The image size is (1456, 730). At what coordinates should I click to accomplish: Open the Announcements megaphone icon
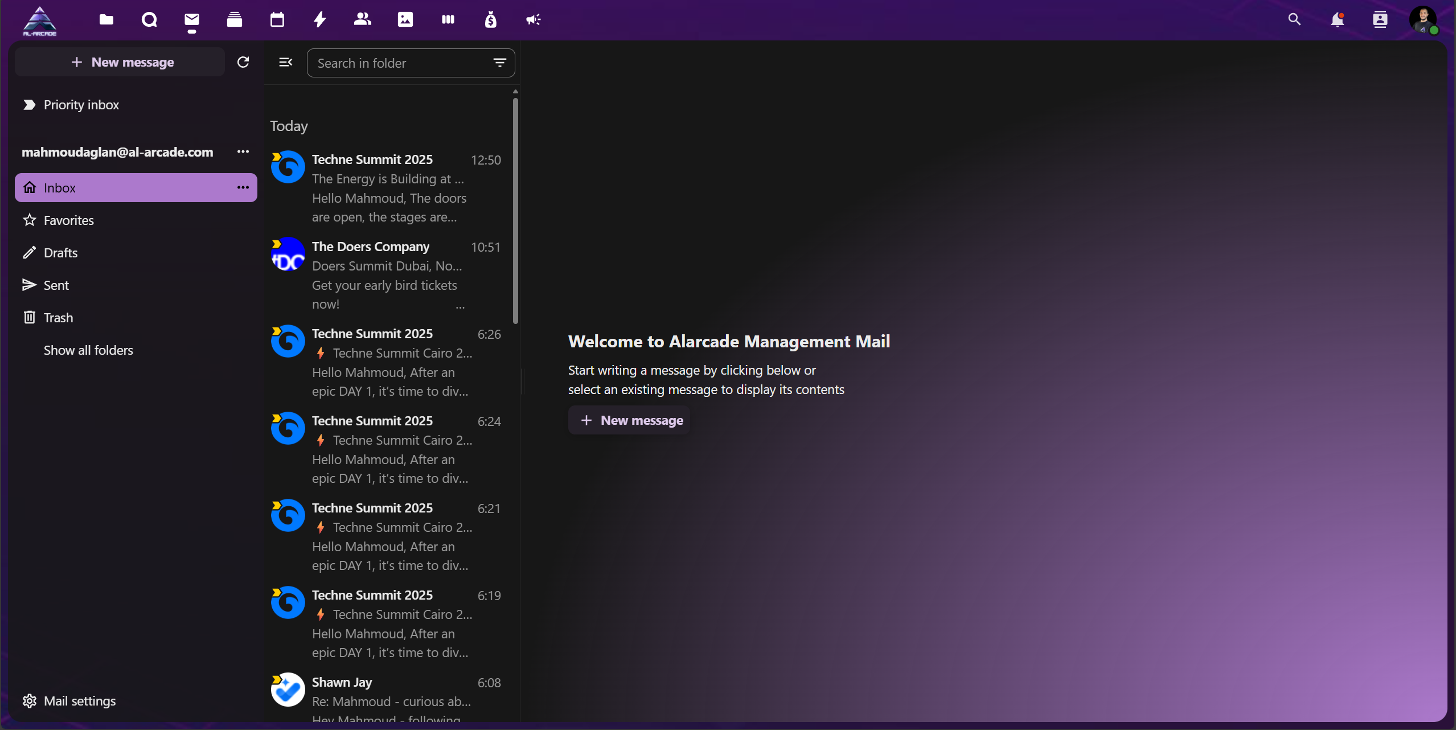[x=534, y=20]
